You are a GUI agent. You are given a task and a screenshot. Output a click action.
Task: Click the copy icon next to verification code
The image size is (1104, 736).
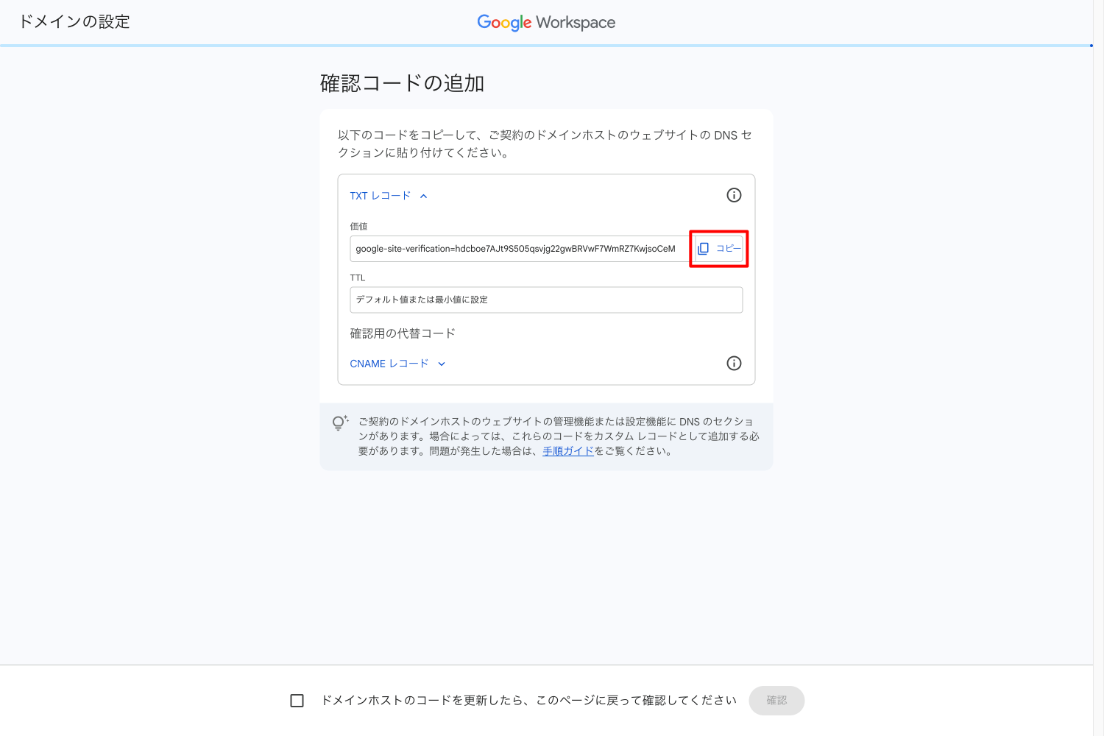coord(704,249)
